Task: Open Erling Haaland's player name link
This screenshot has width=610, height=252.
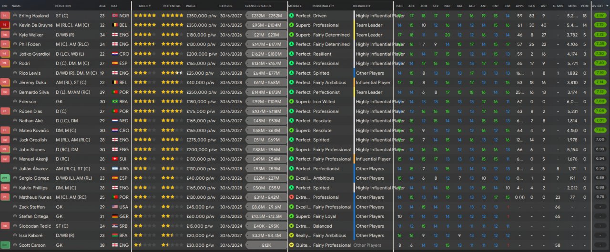Action: pos(34,16)
